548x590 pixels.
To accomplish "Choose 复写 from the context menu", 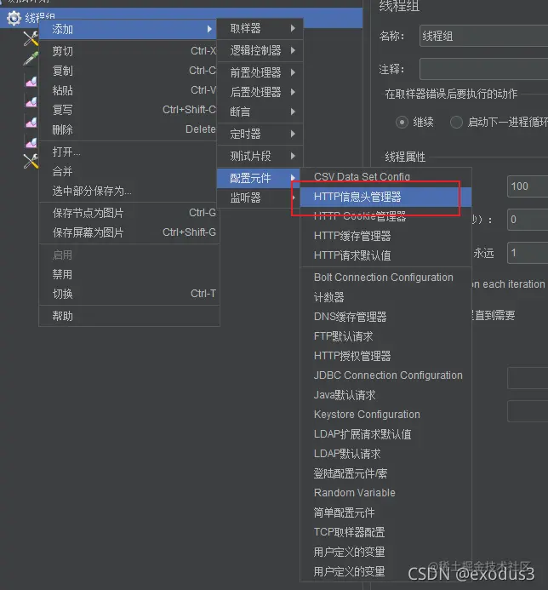I will coord(129,110).
